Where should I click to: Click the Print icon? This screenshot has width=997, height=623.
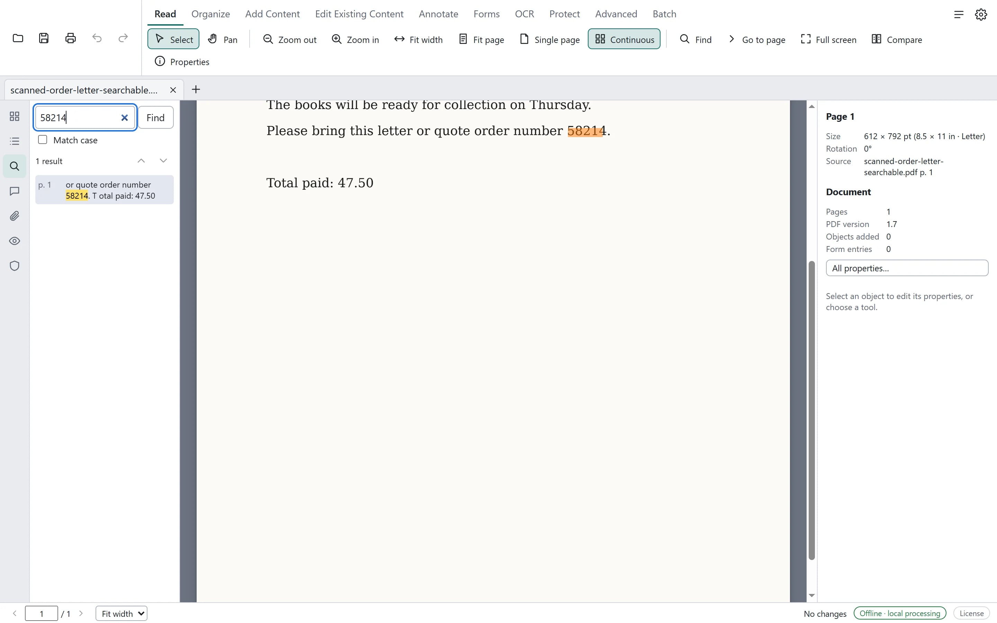point(71,38)
